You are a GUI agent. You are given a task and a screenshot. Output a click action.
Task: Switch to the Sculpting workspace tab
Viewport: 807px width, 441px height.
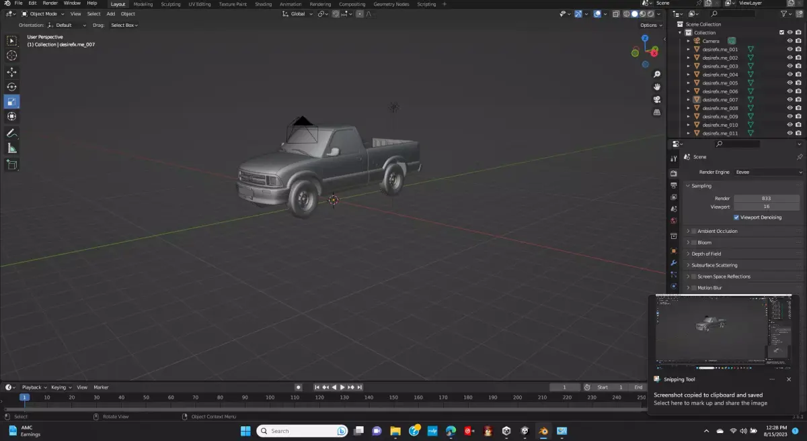170,4
